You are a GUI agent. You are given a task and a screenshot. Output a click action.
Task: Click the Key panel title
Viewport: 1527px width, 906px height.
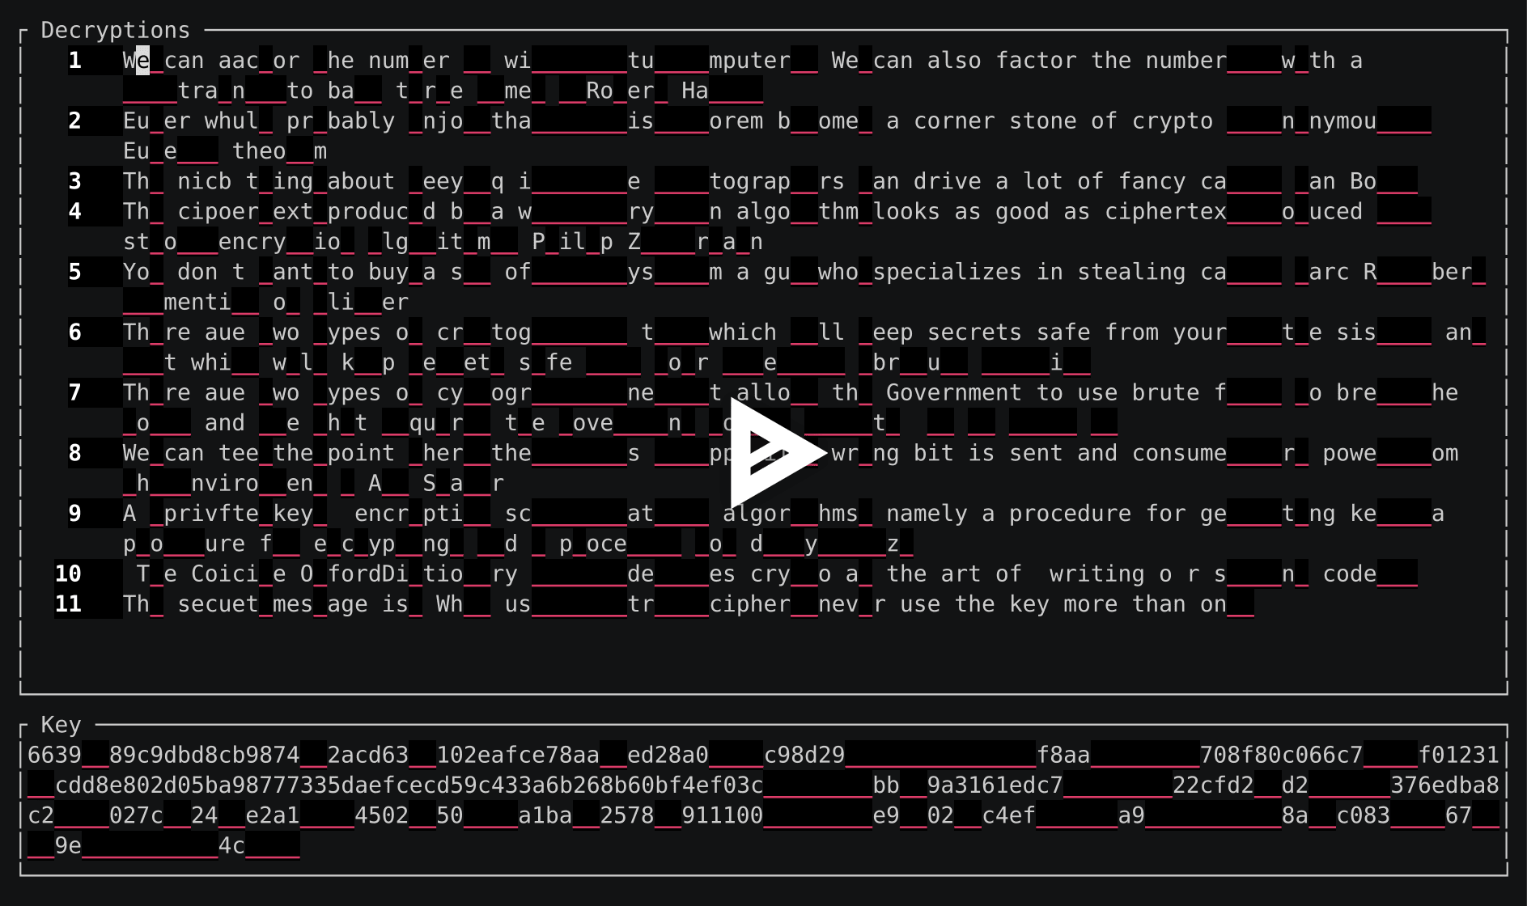[60, 724]
